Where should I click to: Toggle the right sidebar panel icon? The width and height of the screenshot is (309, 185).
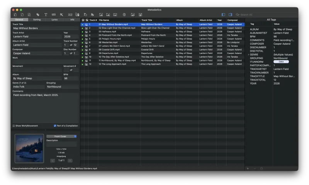(x=230, y=15)
